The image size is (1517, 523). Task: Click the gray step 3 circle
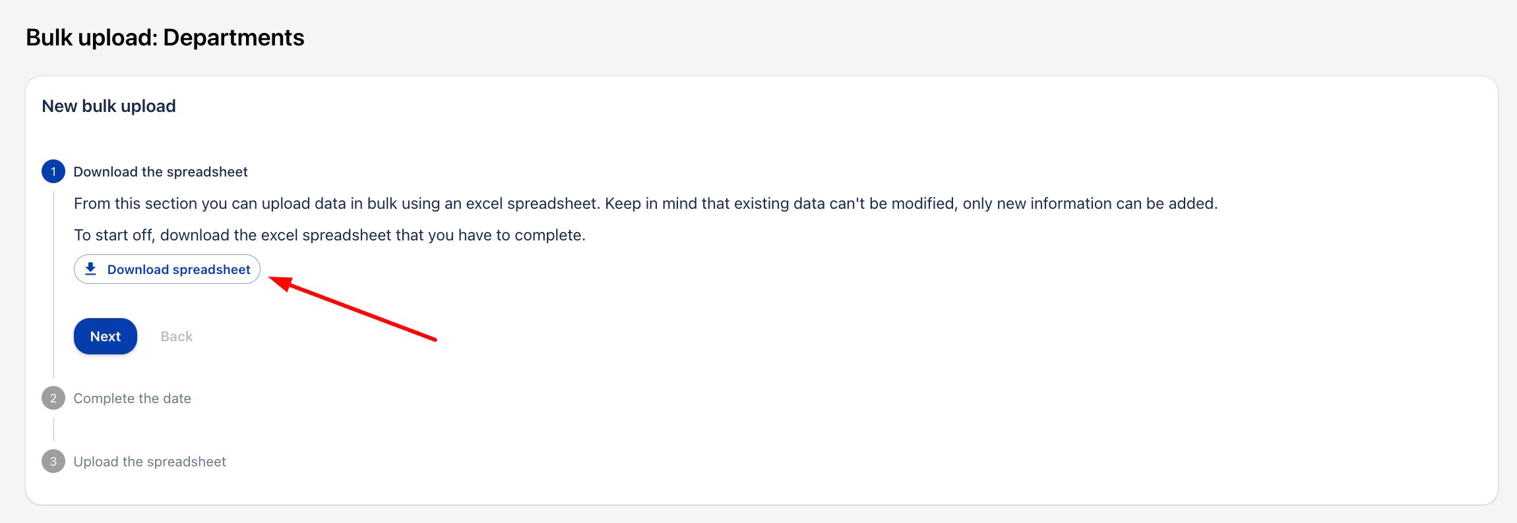point(53,461)
